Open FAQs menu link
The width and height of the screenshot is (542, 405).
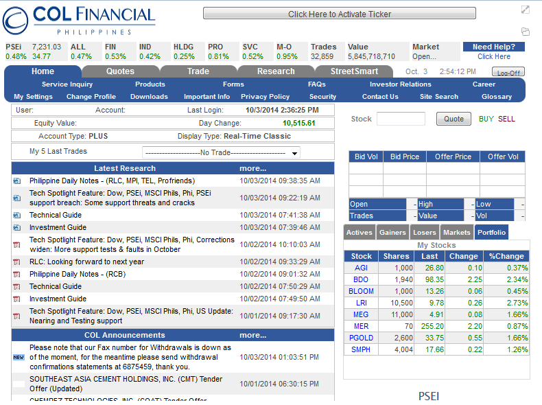317,84
